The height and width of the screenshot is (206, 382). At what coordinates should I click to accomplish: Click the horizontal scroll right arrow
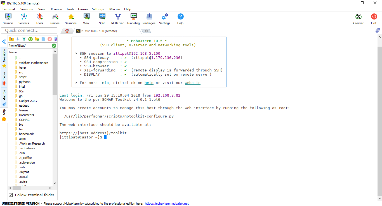tap(50, 188)
